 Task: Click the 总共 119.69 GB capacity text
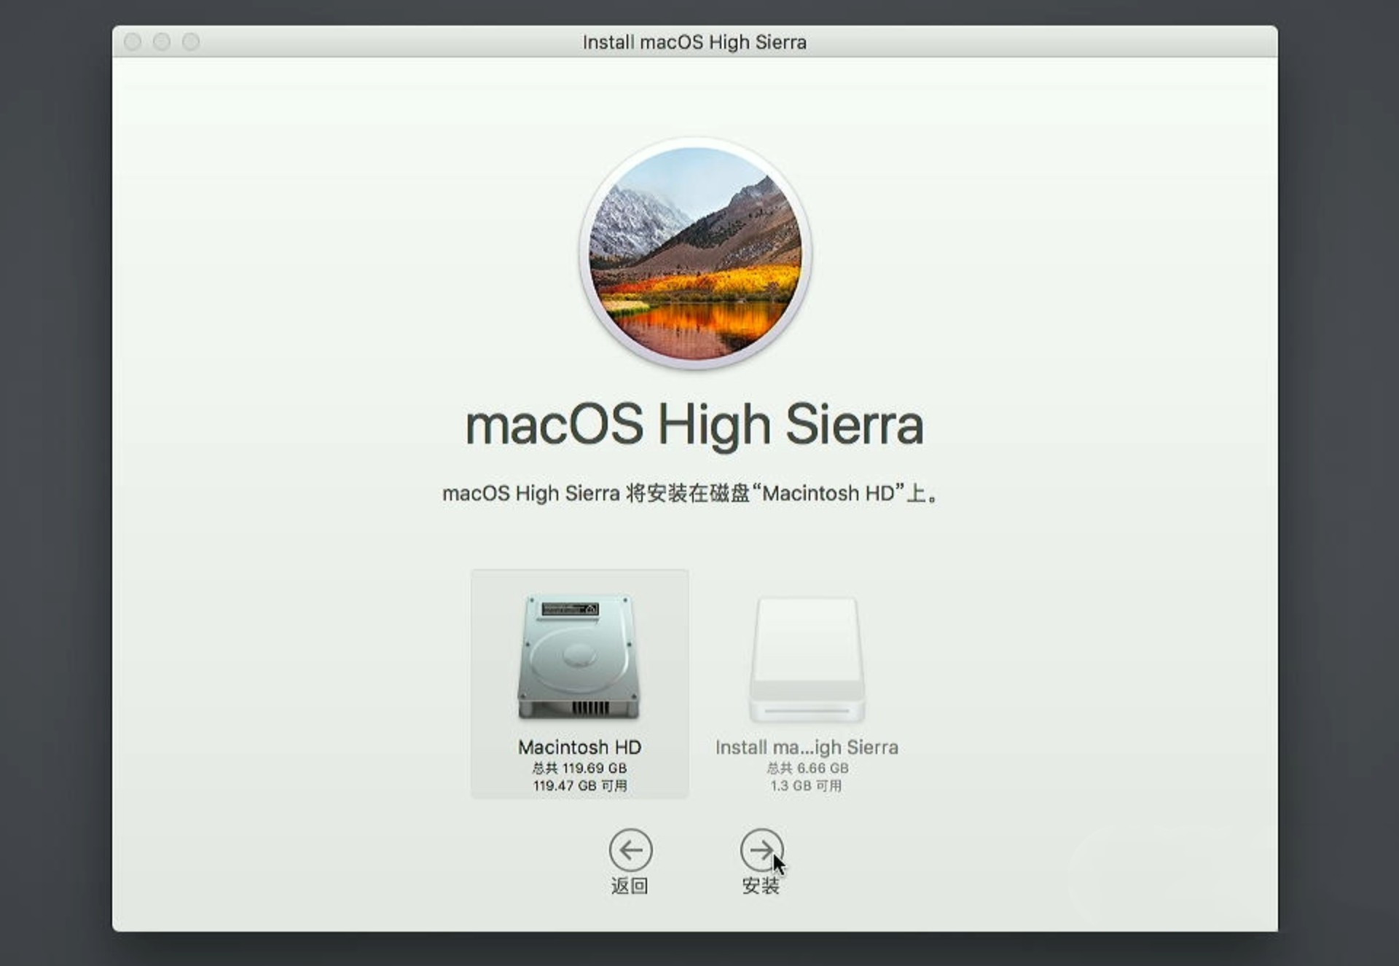pos(579,768)
